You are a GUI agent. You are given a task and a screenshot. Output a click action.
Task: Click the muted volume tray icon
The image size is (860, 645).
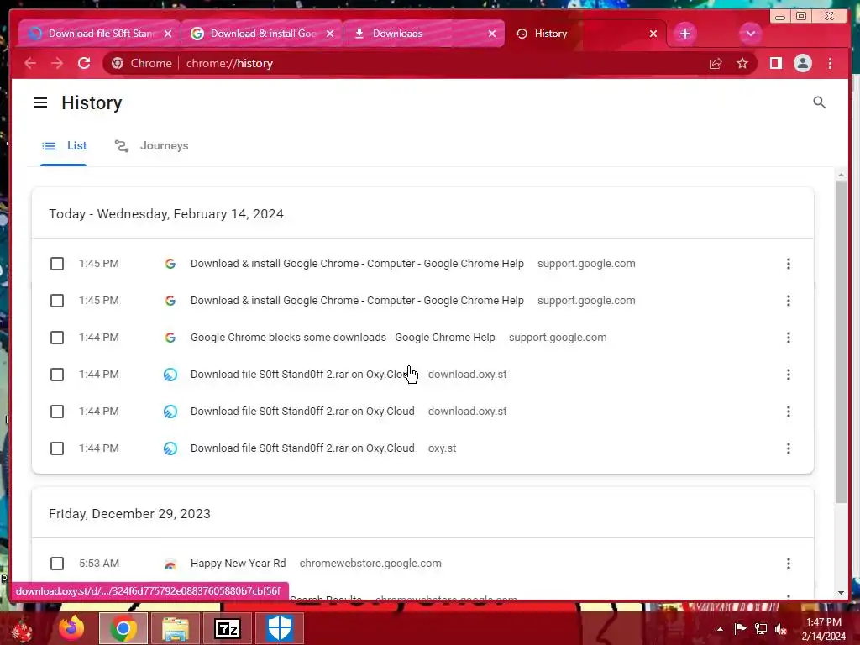point(781,629)
